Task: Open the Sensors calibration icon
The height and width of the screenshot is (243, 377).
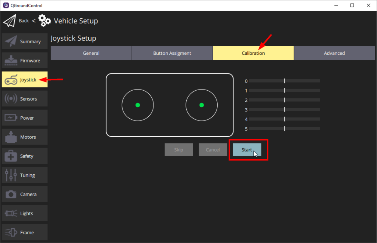Action: pos(11,98)
